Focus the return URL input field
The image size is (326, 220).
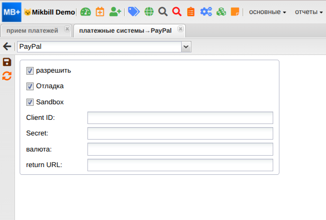click(x=180, y=165)
